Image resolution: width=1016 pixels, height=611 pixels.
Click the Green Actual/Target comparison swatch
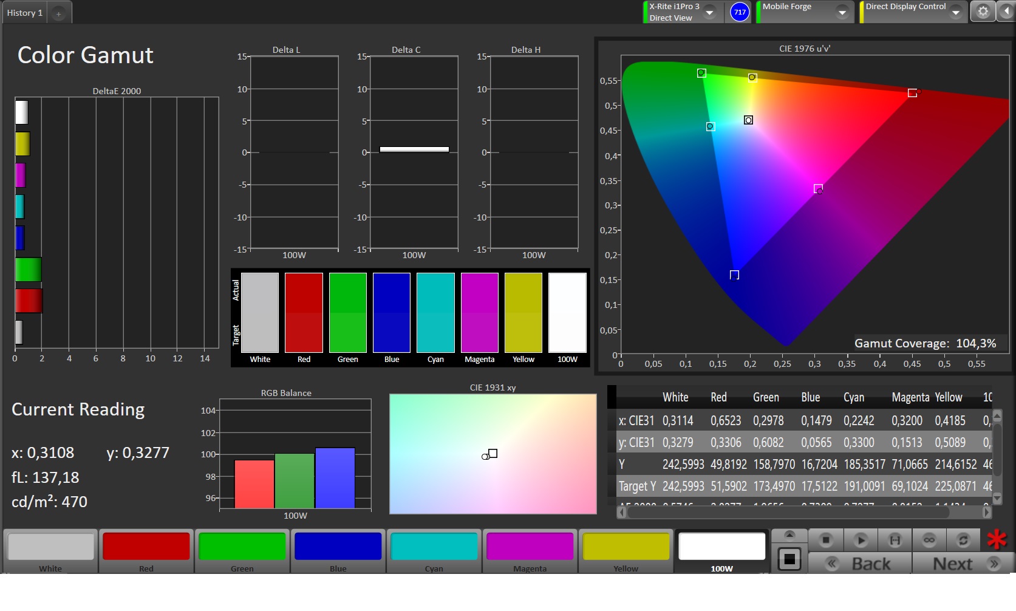(348, 312)
